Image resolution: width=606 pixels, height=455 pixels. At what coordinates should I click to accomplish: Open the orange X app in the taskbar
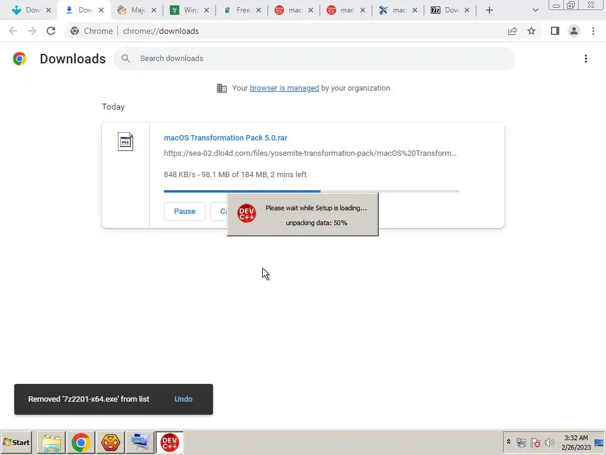[111, 443]
